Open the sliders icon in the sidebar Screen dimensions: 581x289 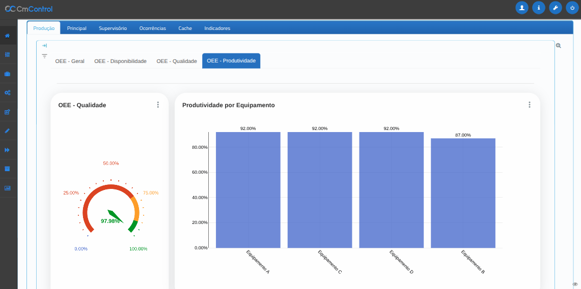(x=7, y=55)
